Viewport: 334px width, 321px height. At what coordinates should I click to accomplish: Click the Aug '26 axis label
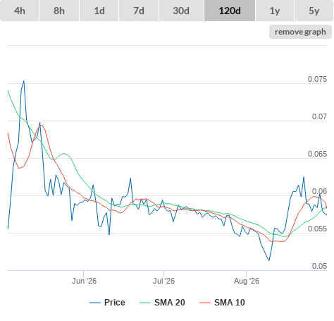tap(247, 281)
